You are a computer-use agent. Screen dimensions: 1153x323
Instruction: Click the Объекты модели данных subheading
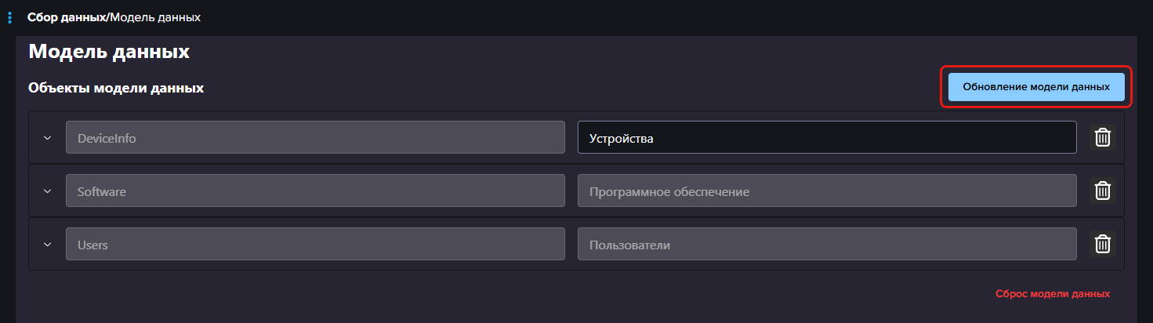point(116,88)
